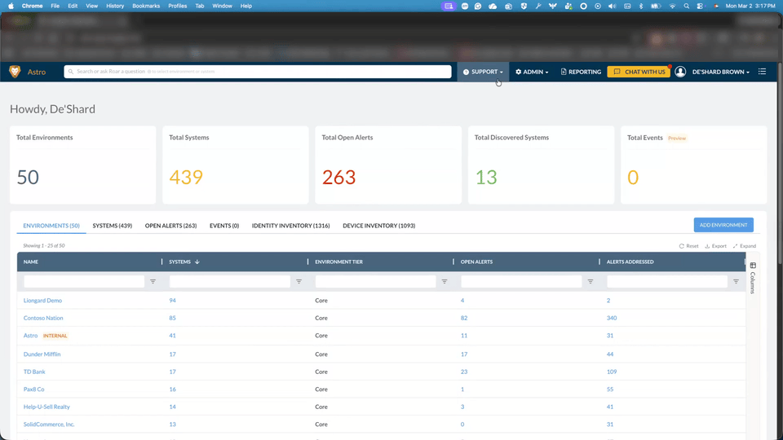Screen dimensions: 783x440
Task: Click the filter icon for Systems column
Action: 299,281
